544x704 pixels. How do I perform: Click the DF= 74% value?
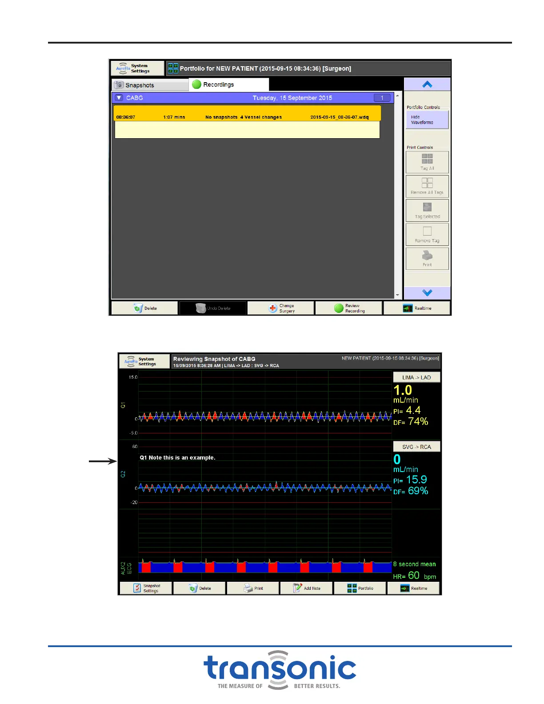click(x=411, y=421)
